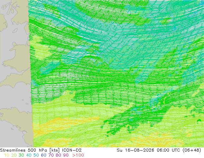Image resolution: width=204 pixels, height=158 pixels.
Task: Click the legend value 50
Action: coord(36,155)
